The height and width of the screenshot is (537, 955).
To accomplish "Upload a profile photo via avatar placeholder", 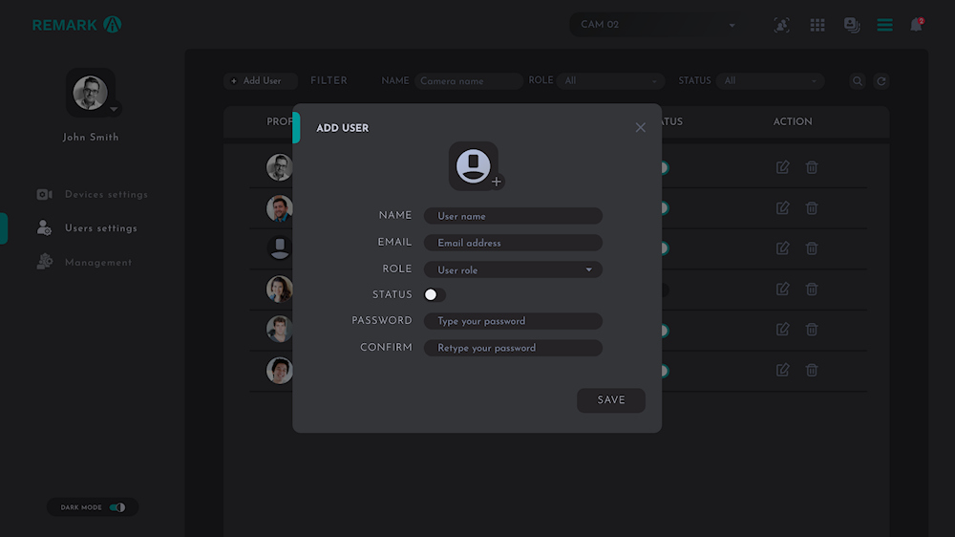I will [x=474, y=165].
